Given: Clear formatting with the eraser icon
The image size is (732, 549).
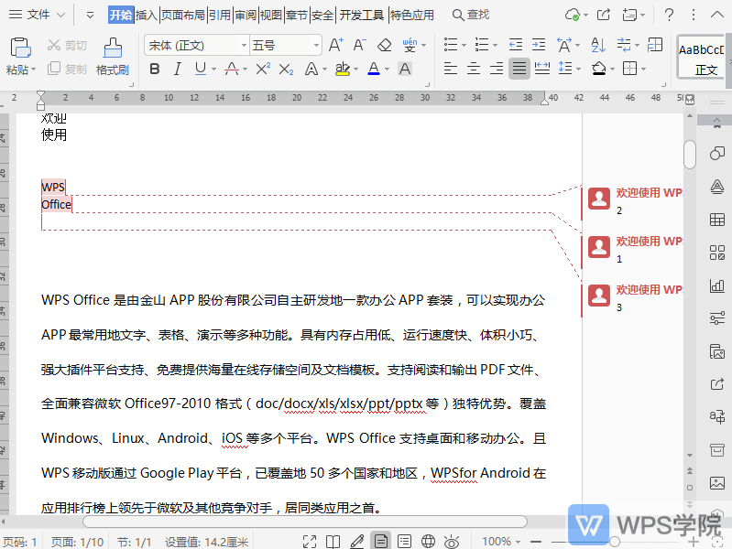Looking at the screenshot, I should point(384,45).
